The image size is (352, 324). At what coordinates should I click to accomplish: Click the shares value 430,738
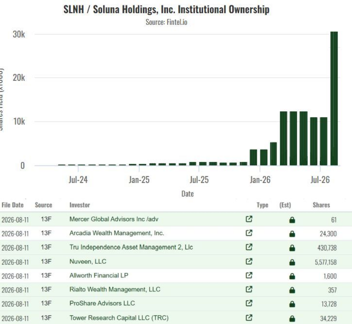pyautogui.click(x=327, y=248)
